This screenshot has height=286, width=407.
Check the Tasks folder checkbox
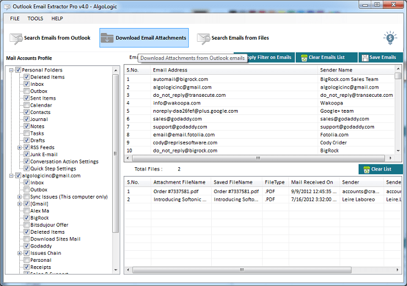pyautogui.click(x=26, y=133)
